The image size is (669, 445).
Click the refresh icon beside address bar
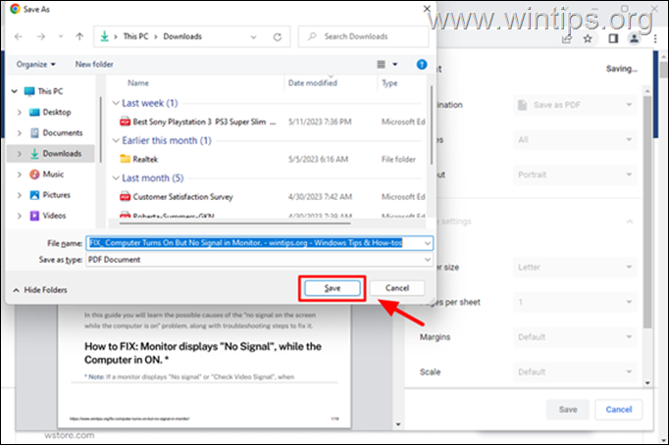278,37
